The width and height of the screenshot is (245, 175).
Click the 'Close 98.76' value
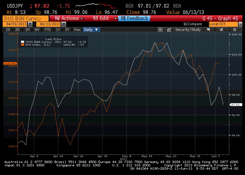141,12
